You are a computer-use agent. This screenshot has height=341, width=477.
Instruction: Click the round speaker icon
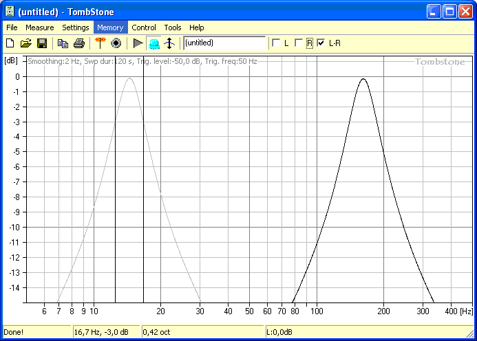tap(116, 43)
